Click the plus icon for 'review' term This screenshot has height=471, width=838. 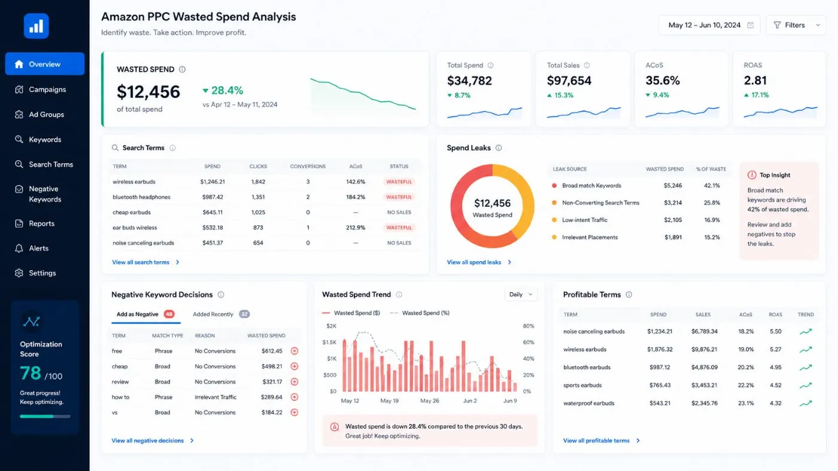coord(294,382)
